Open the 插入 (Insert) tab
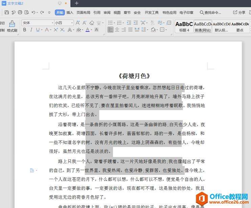The width and height of the screenshot is (251, 208). [70, 13]
